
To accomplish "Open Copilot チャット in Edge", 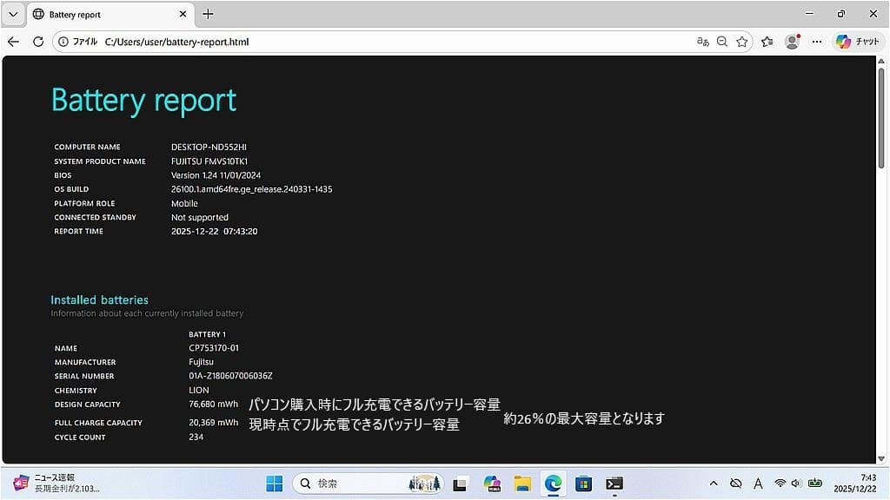I will point(859,42).
